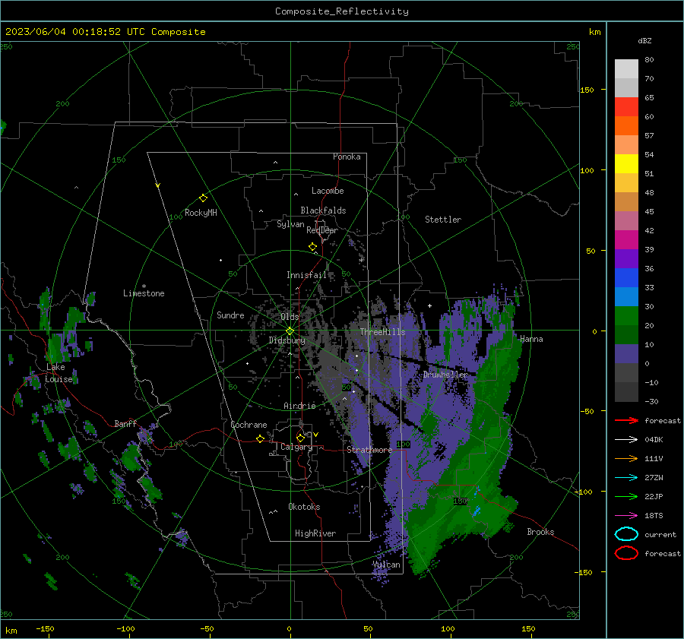Click the red forecast arrow legend icon
684x639 pixels.
tap(626, 420)
